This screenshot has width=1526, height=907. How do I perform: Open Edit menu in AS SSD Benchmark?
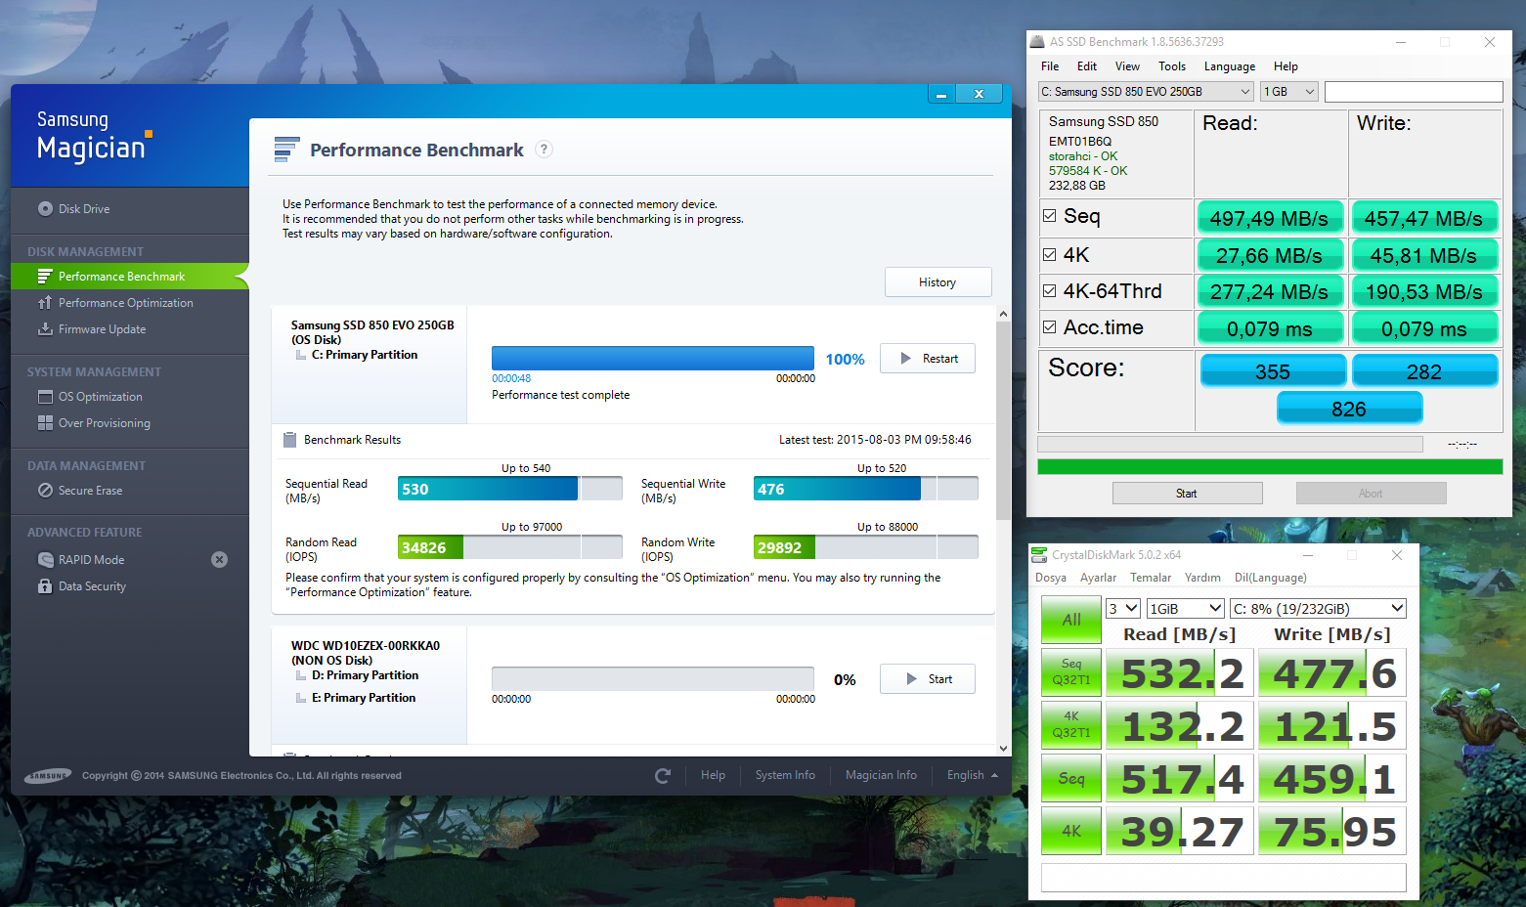(1087, 66)
